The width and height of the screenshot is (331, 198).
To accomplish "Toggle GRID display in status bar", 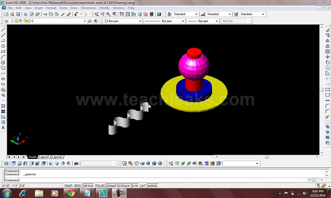I will pos(78,186).
